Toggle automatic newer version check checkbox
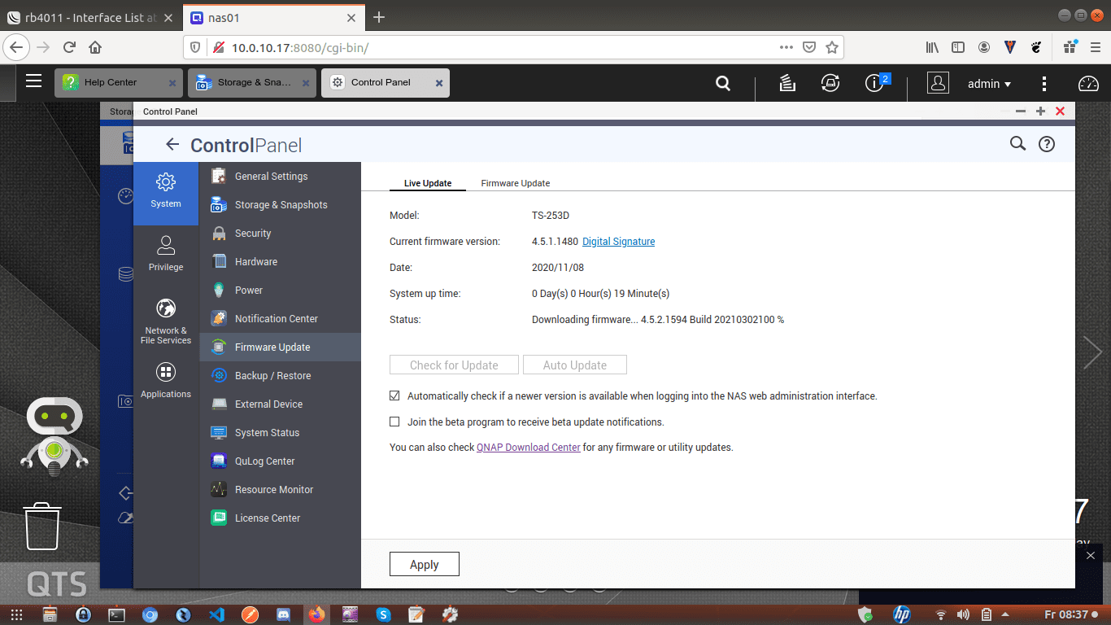 (x=394, y=396)
